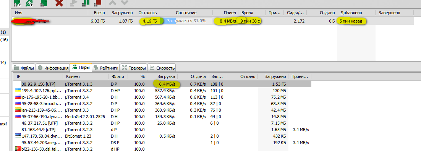Viewport: 421px width, 151px height.
Task: Select peer lan-213-159-45-86 row
Action: [x=162, y=110]
